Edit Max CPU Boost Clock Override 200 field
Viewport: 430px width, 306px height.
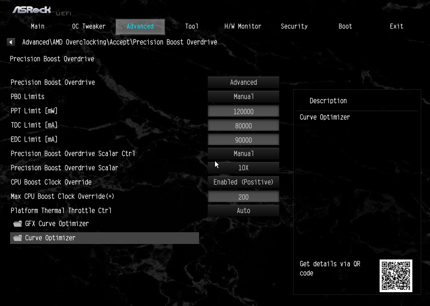[x=243, y=197]
